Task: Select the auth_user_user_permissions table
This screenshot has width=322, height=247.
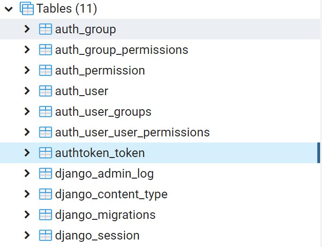Action: (132, 133)
